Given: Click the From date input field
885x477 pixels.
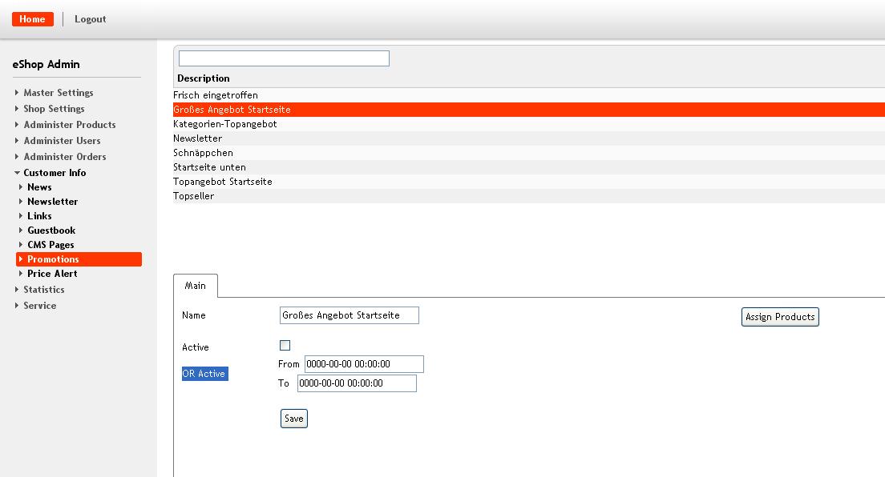Looking at the screenshot, I should [363, 364].
